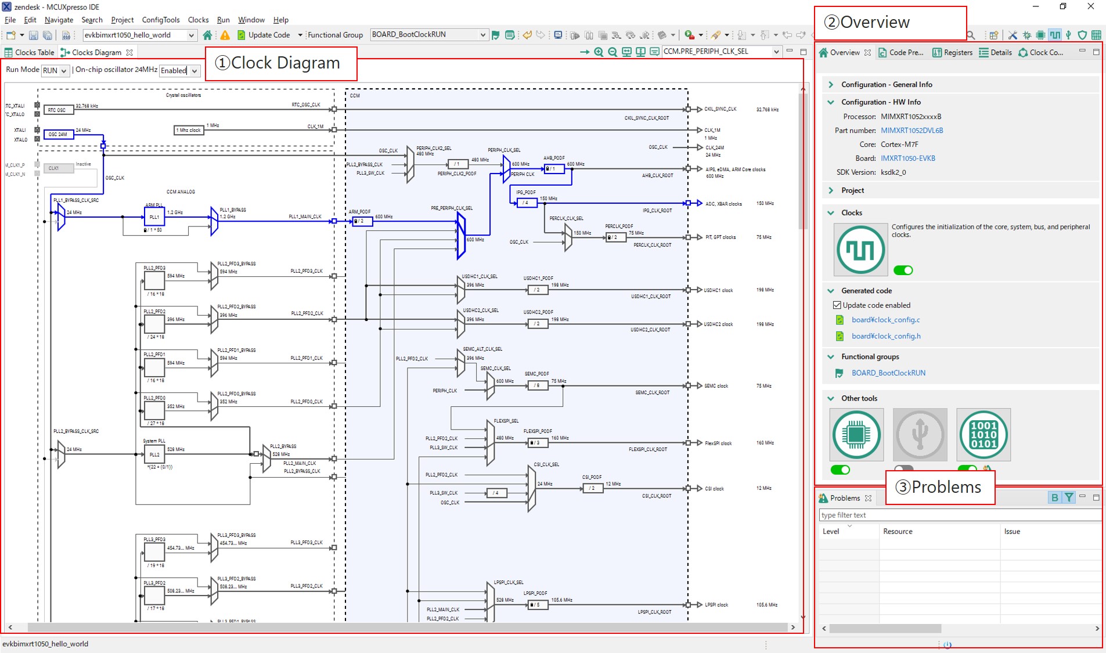Close the Clocks Diagram tab

pyautogui.click(x=129, y=52)
